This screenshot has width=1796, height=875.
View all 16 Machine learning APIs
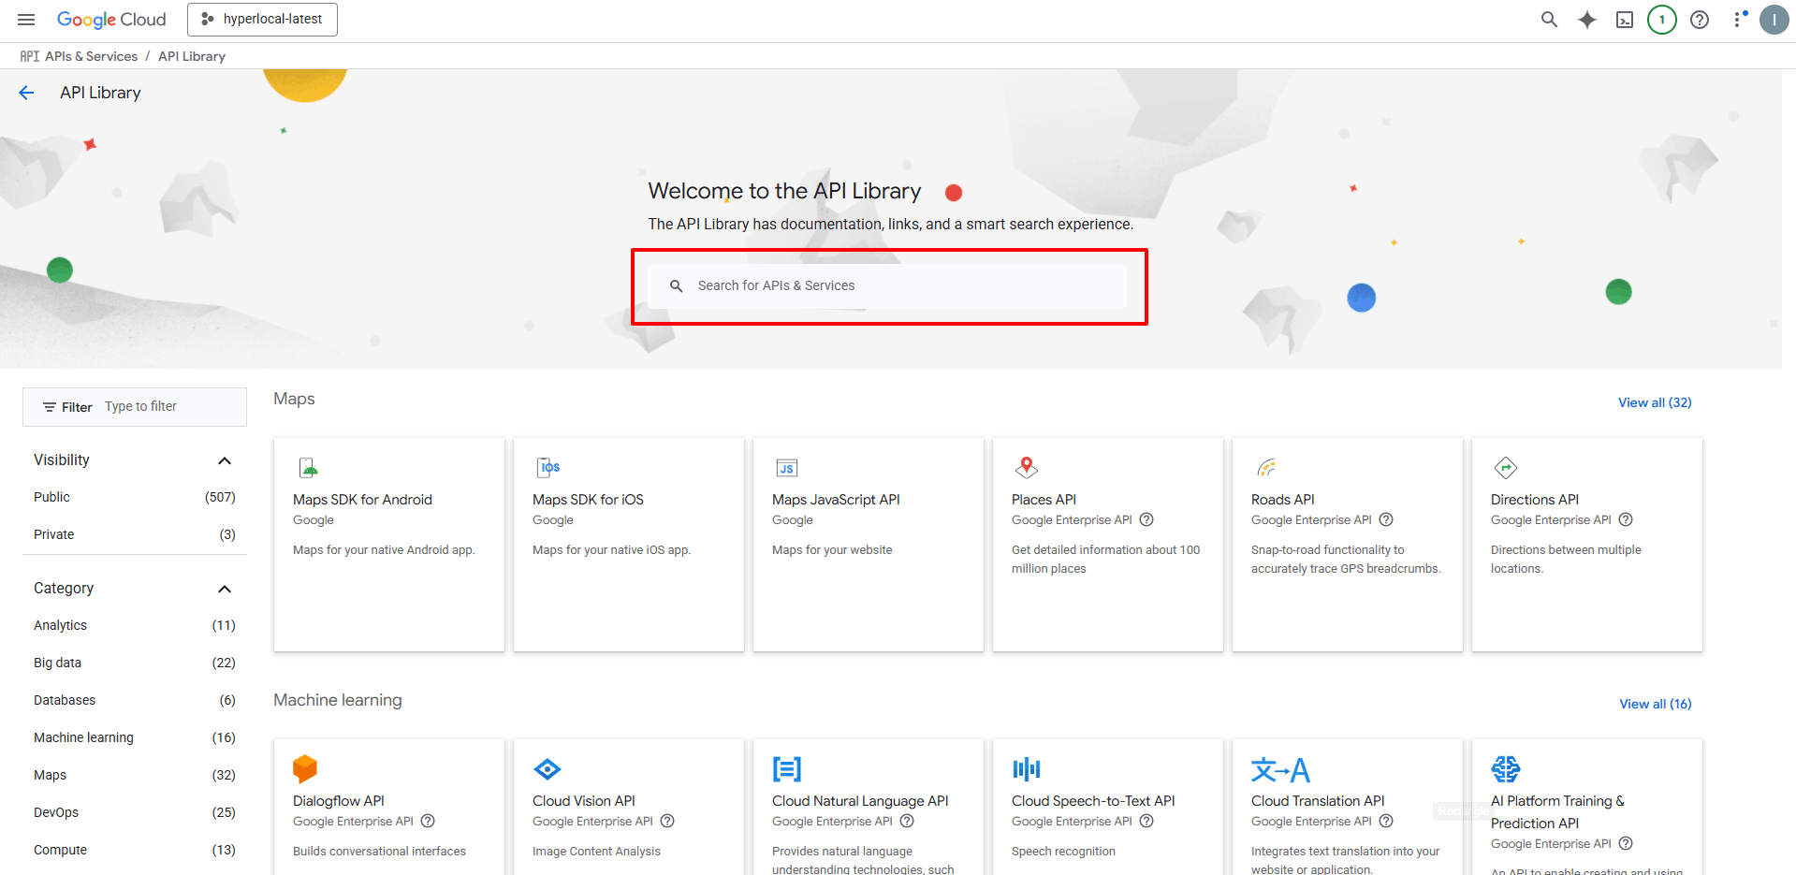point(1656,704)
